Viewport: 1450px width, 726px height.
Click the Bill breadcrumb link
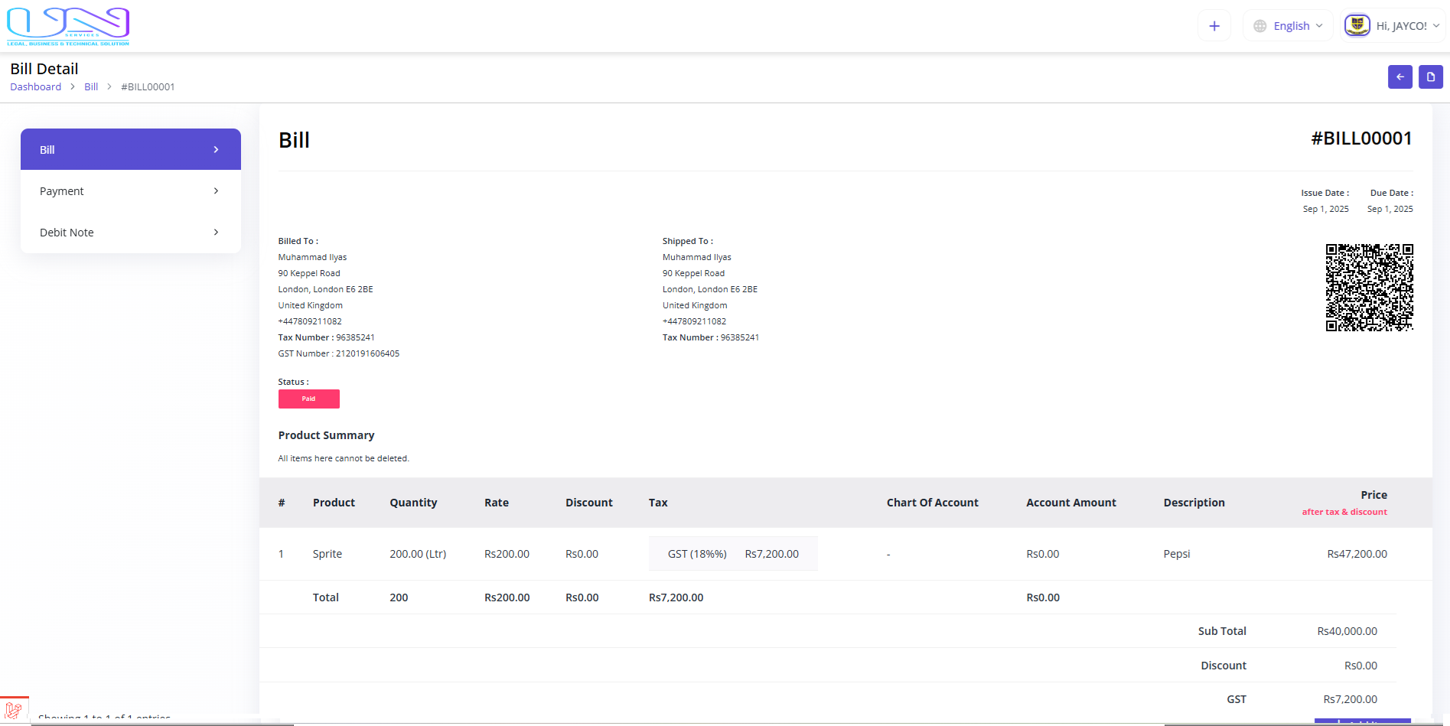click(x=91, y=87)
